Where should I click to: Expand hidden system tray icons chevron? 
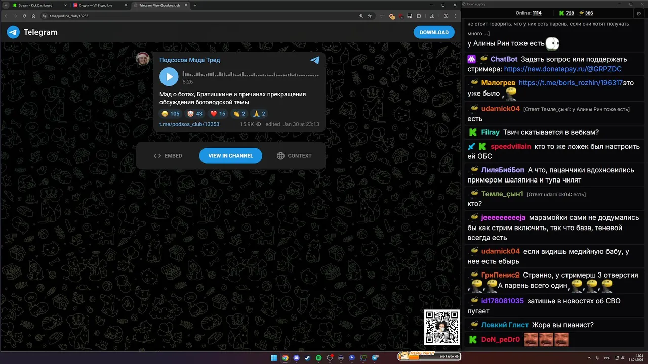point(590,358)
